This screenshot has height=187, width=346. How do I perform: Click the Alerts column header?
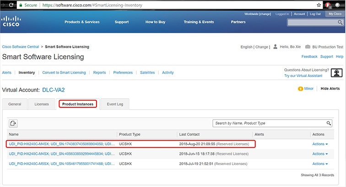point(259,134)
